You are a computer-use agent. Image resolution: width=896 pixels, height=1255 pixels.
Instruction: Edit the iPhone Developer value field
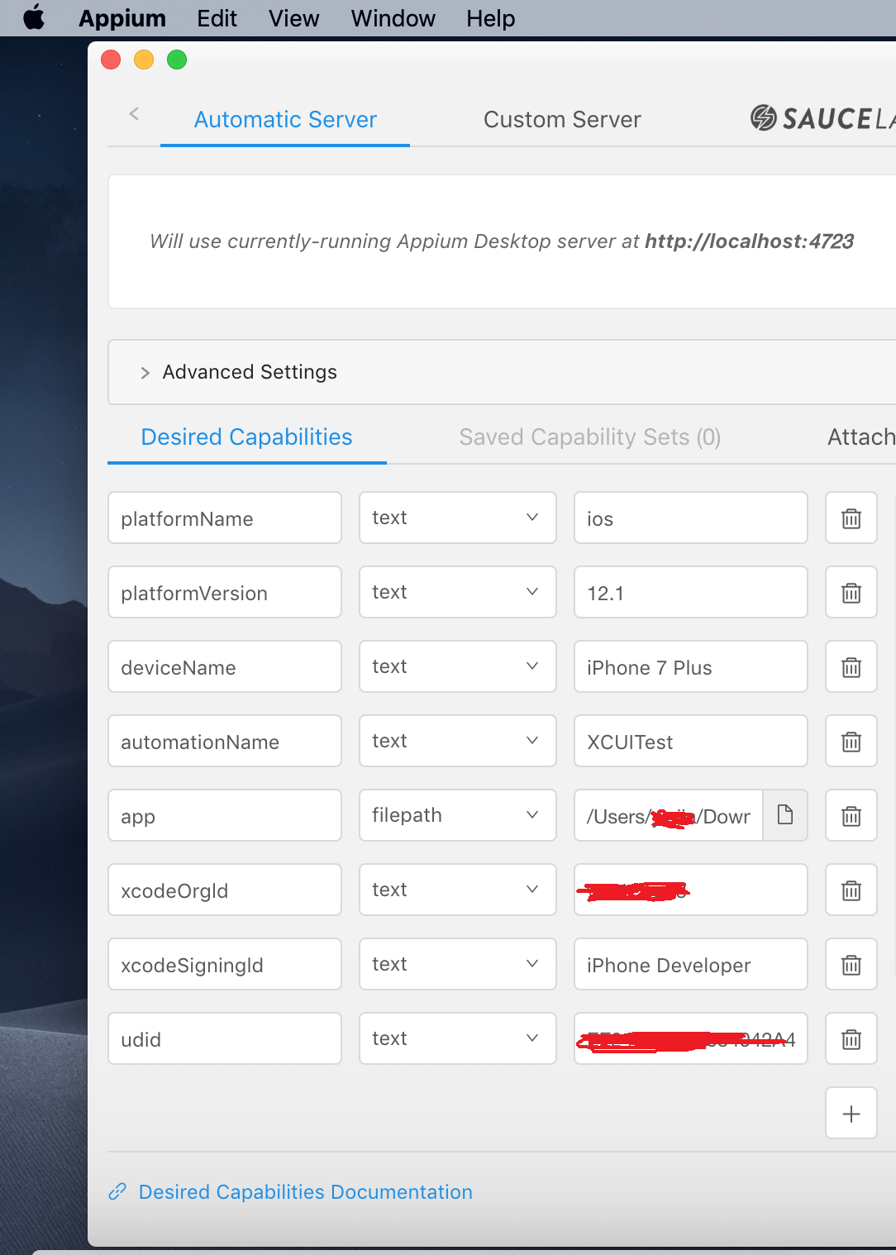pyautogui.click(x=690, y=965)
